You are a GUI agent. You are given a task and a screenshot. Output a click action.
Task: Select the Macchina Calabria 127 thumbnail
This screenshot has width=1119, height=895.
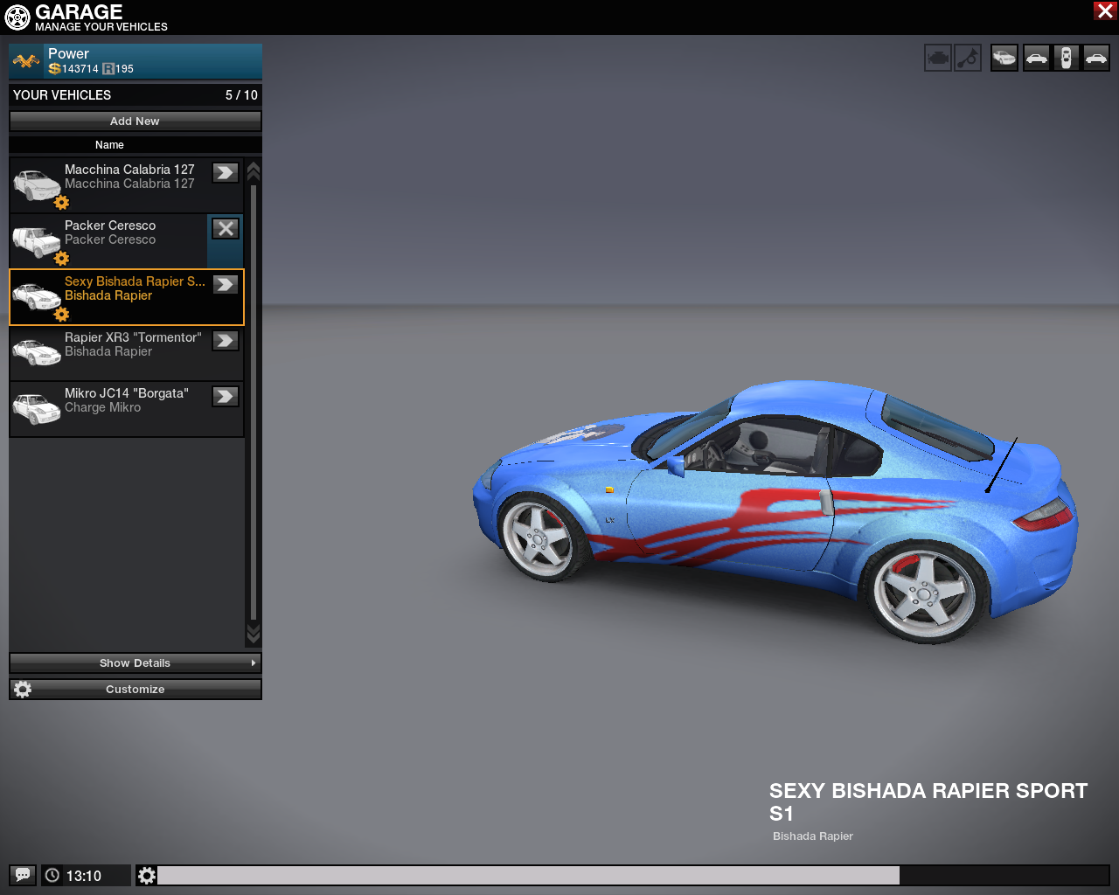(36, 184)
